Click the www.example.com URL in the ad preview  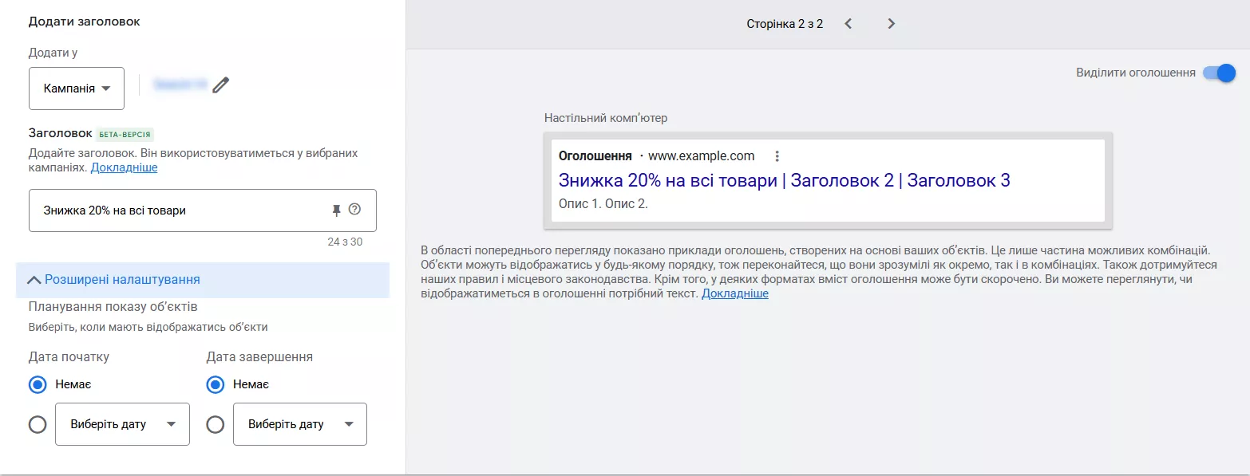point(701,156)
